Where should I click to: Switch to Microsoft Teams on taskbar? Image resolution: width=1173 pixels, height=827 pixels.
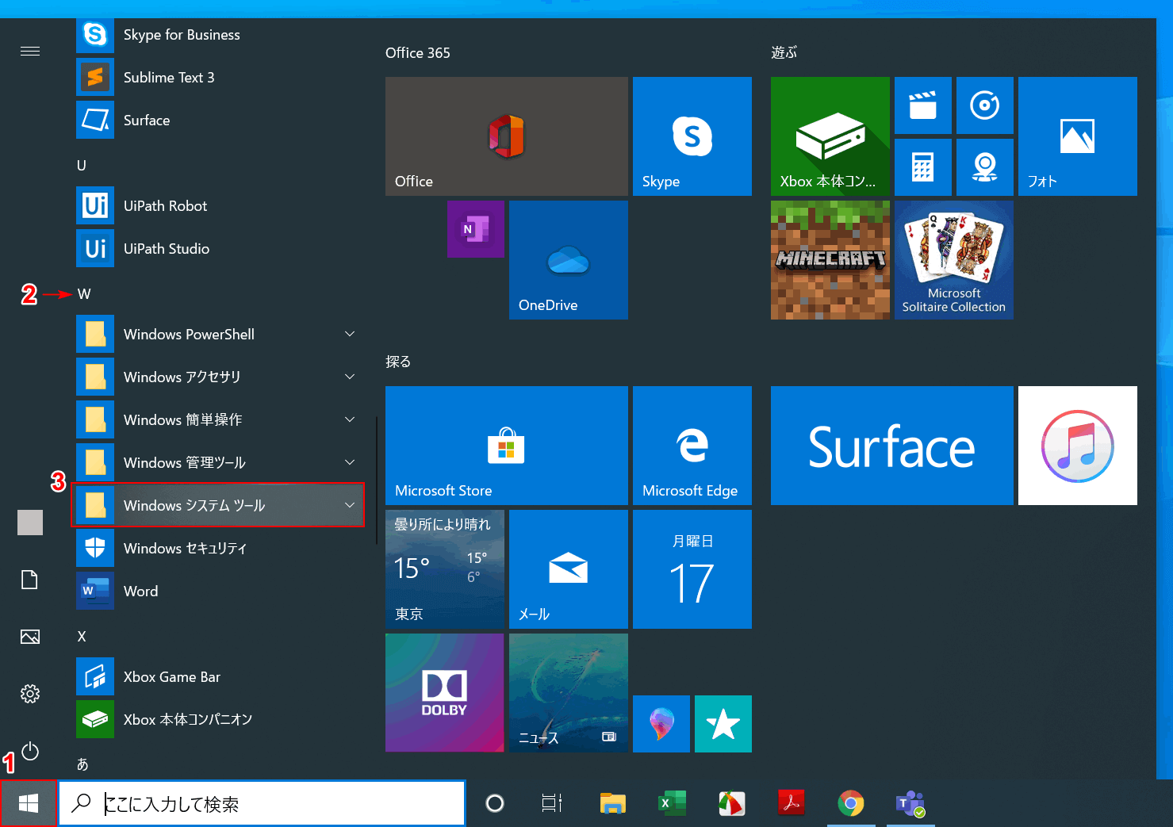click(910, 804)
